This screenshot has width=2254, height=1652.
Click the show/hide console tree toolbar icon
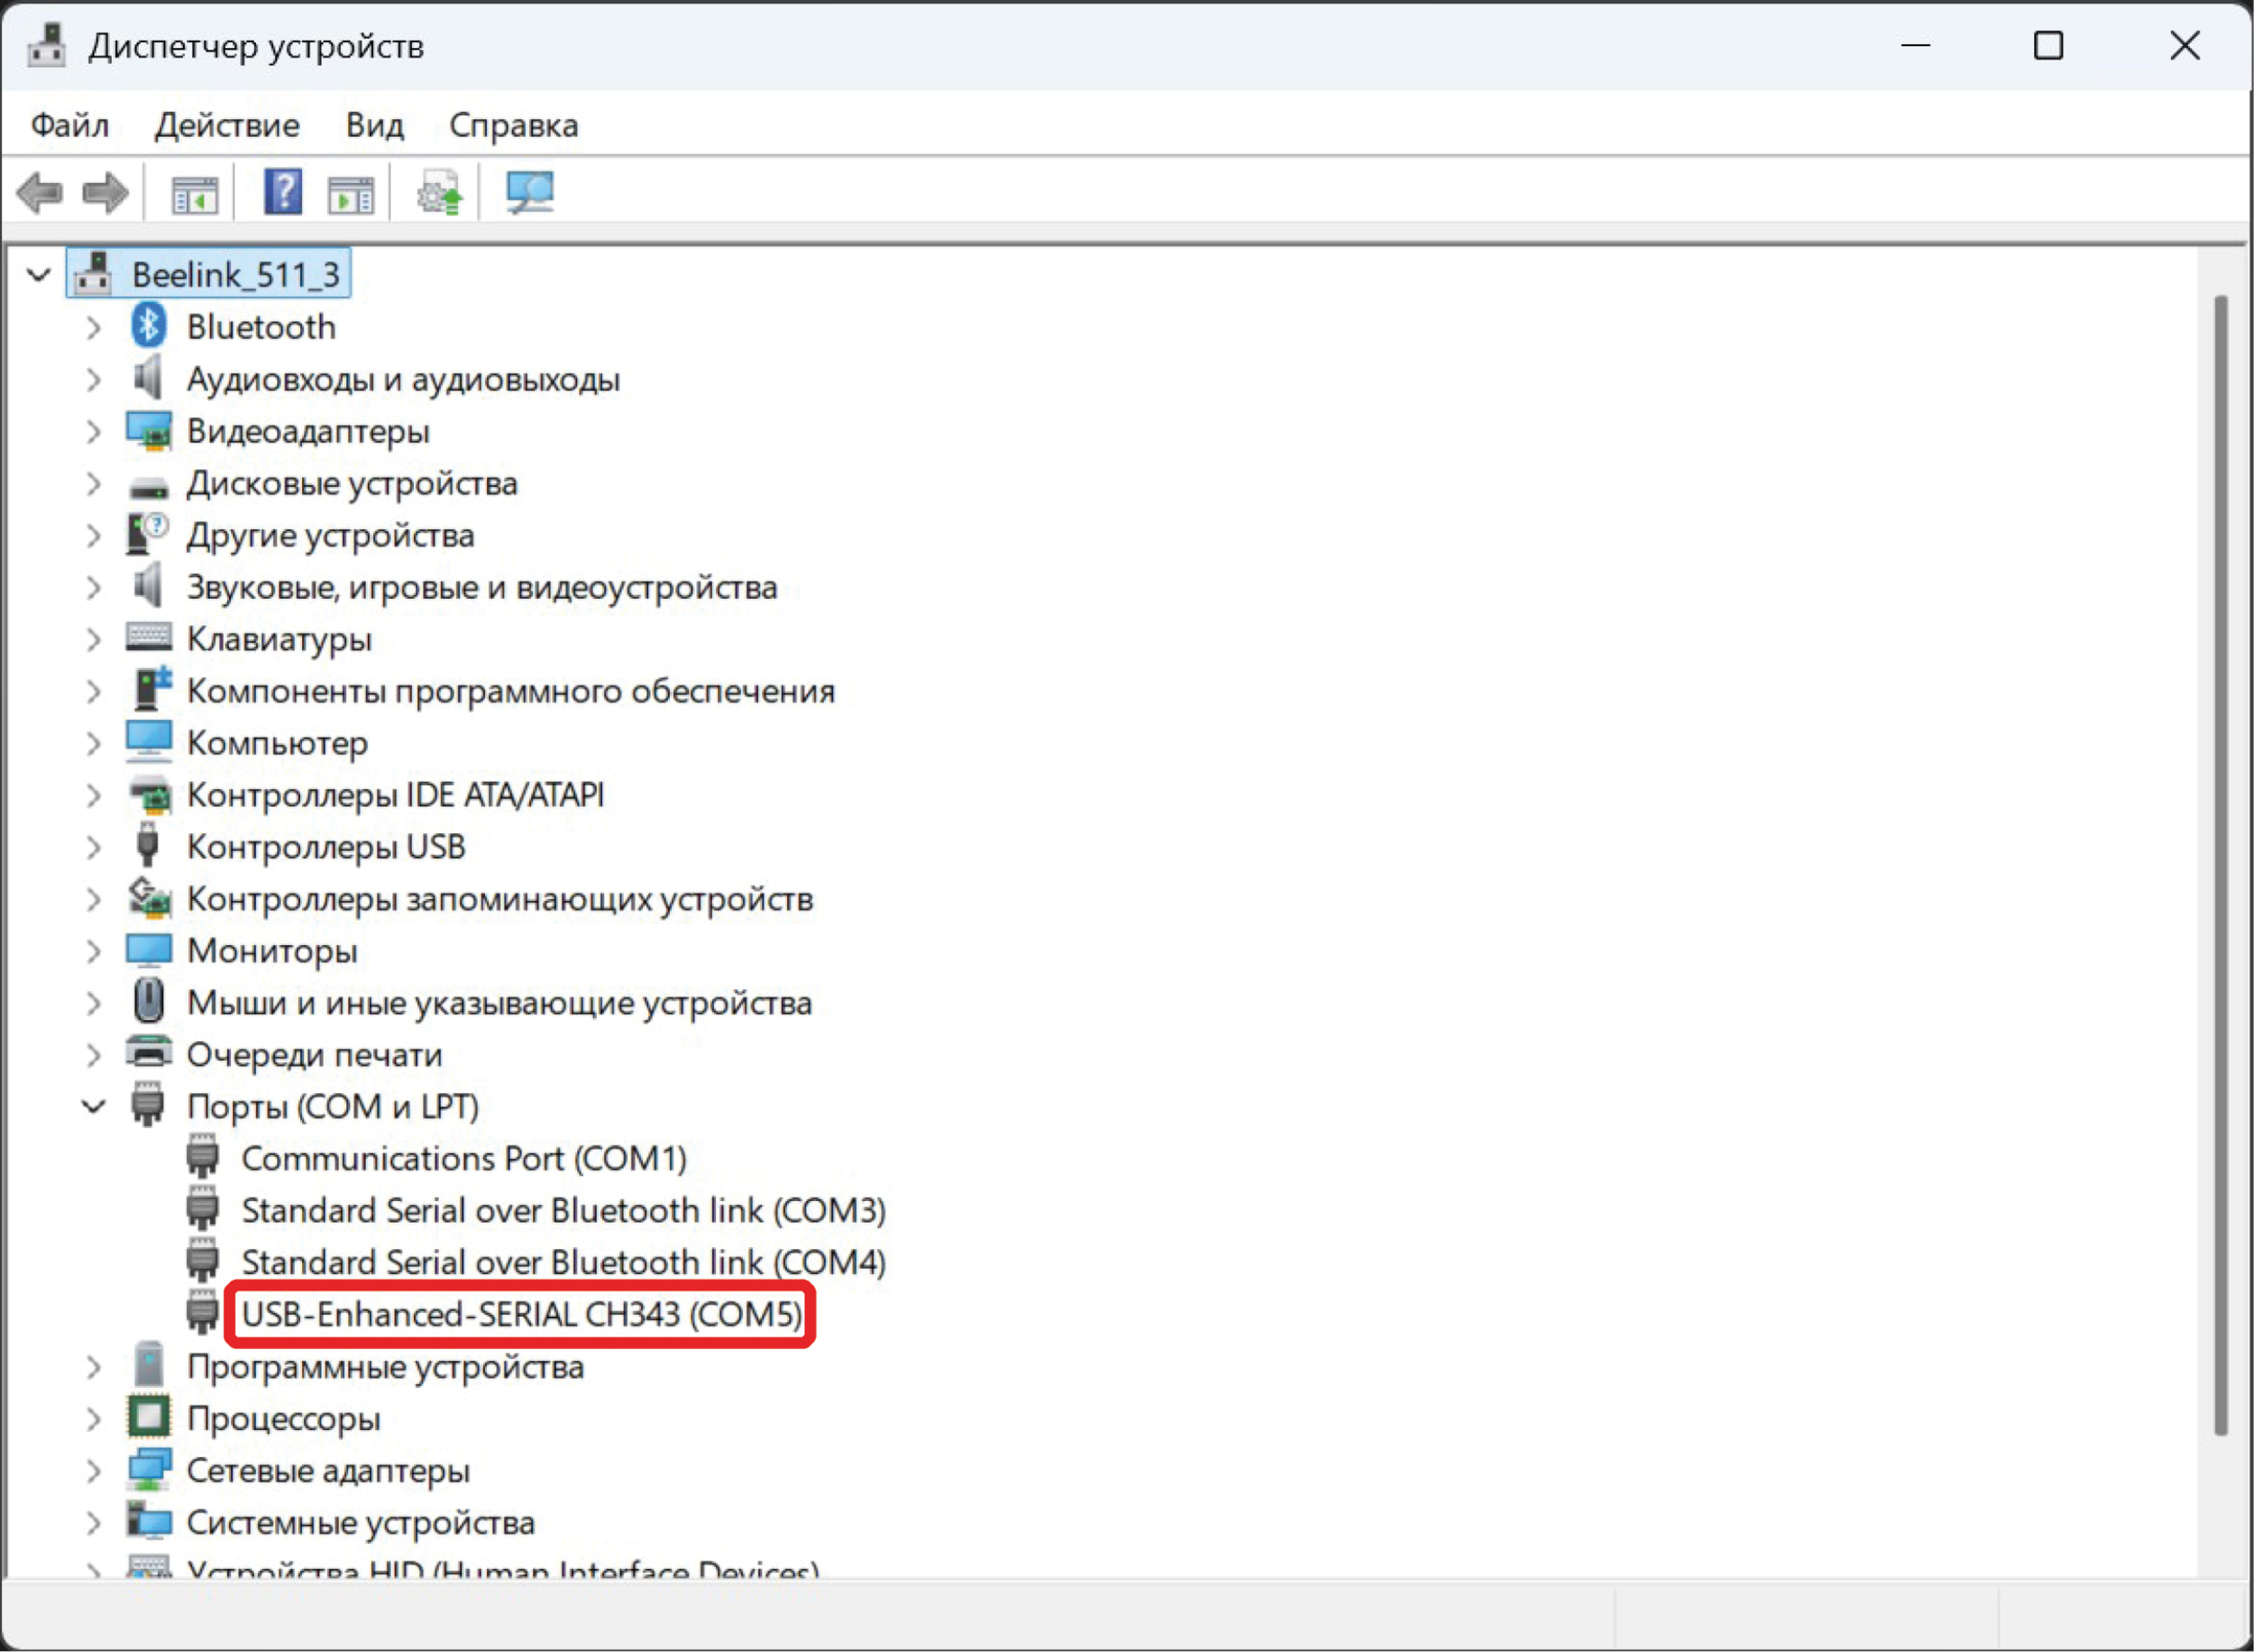point(194,193)
